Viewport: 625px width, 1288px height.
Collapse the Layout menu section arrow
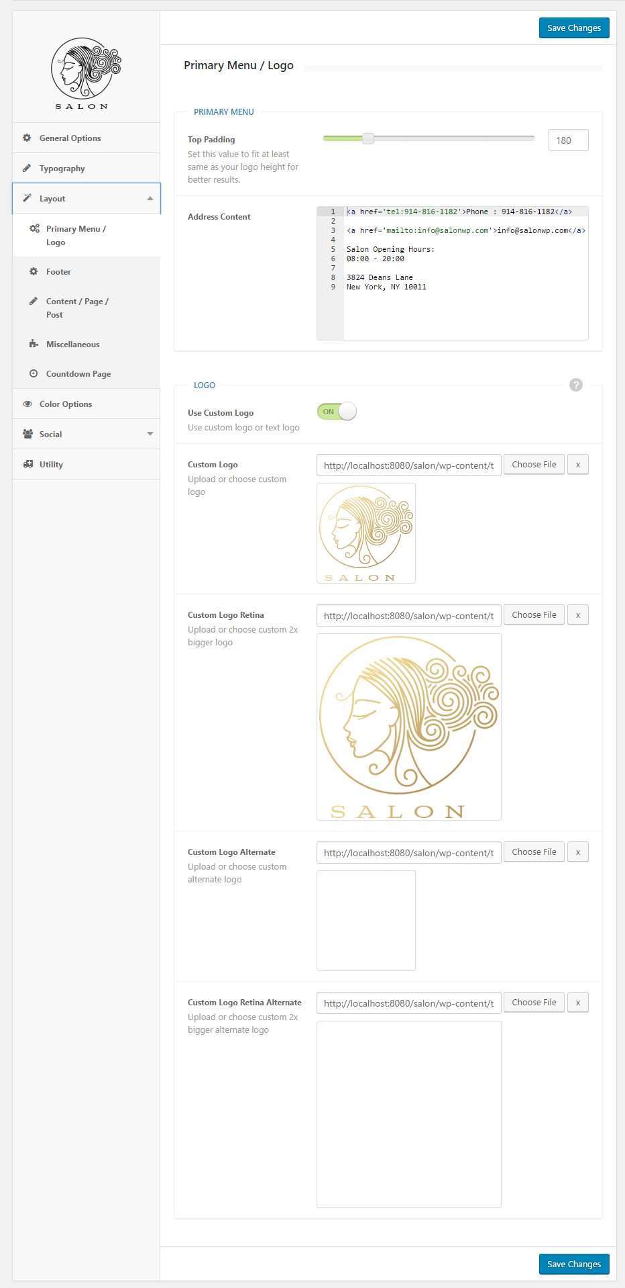pyautogui.click(x=150, y=198)
